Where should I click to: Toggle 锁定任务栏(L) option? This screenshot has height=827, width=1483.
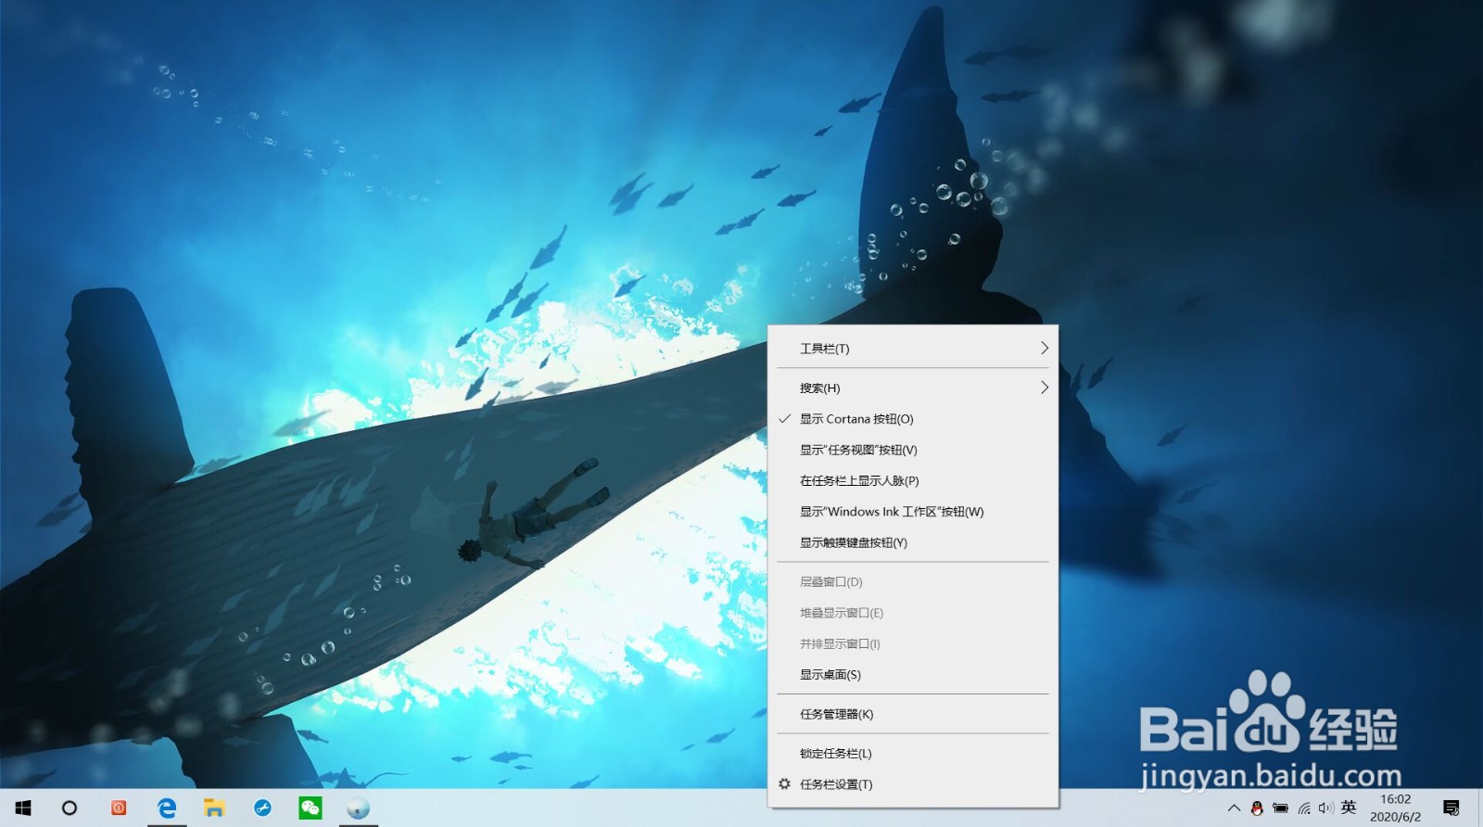point(913,754)
